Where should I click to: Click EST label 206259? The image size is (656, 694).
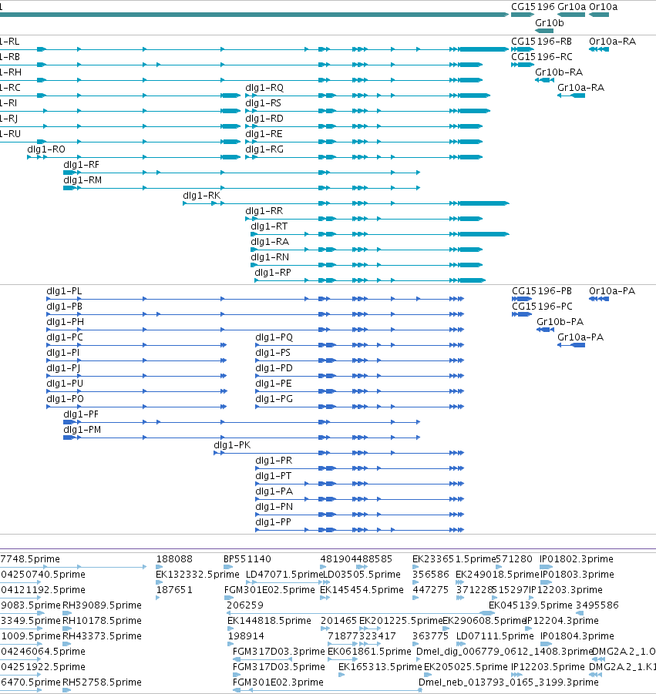[245, 605]
